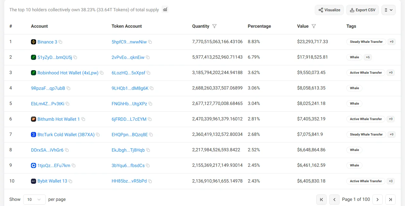
Task: Copy token account HH85bz...vR5bPd
Action: click(x=150, y=181)
